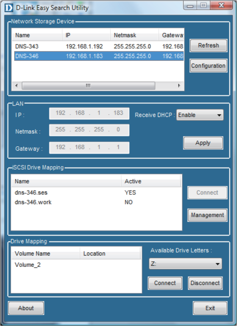Open the Receive DHCP dropdown
The image size is (237, 326).
(200, 115)
